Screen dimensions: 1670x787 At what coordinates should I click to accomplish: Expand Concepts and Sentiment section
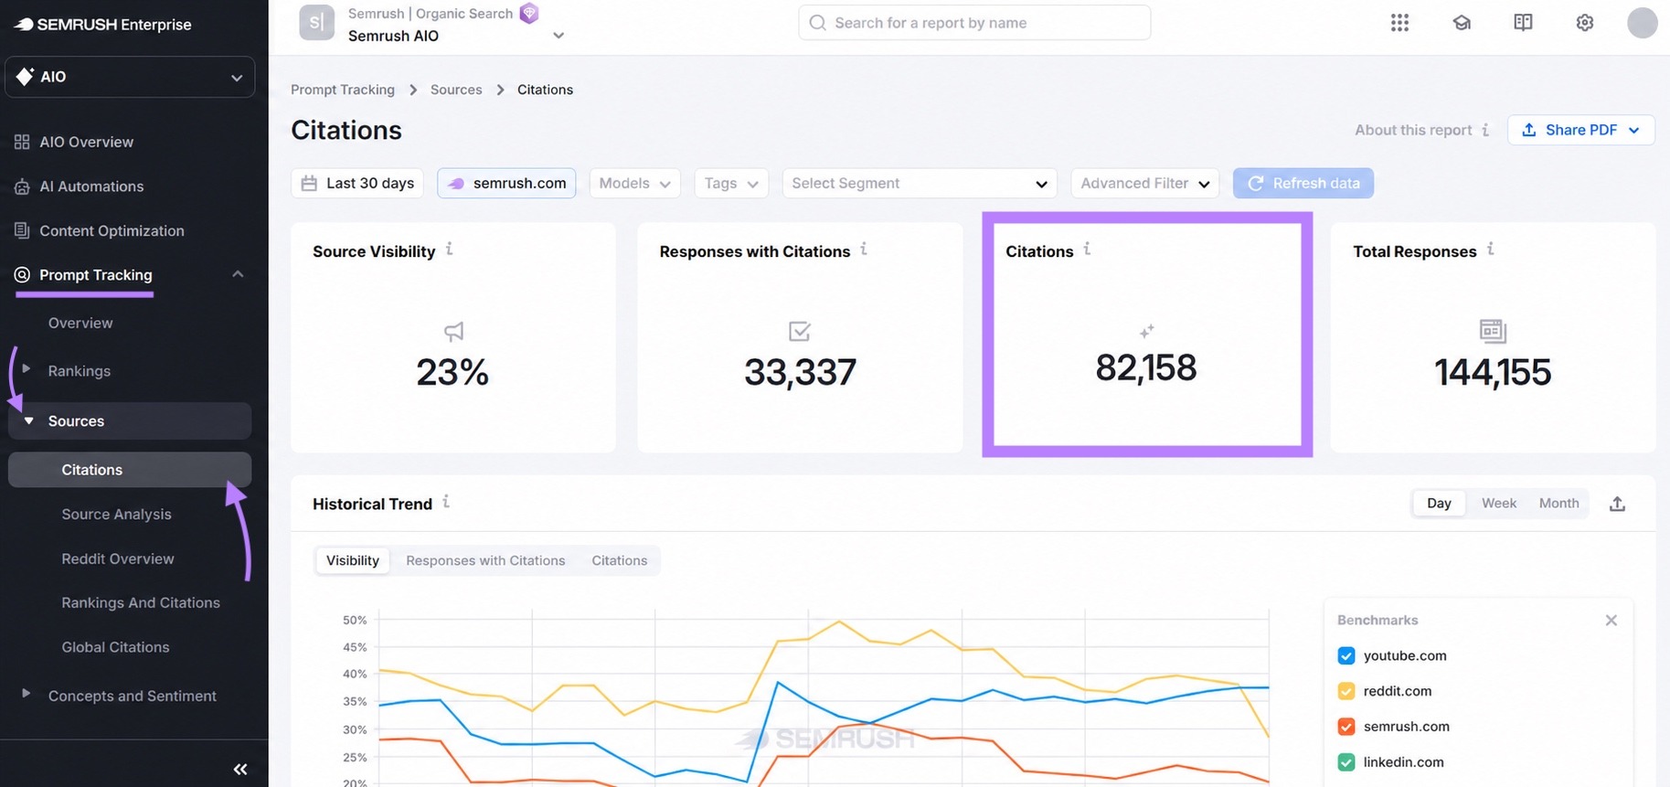click(x=27, y=694)
